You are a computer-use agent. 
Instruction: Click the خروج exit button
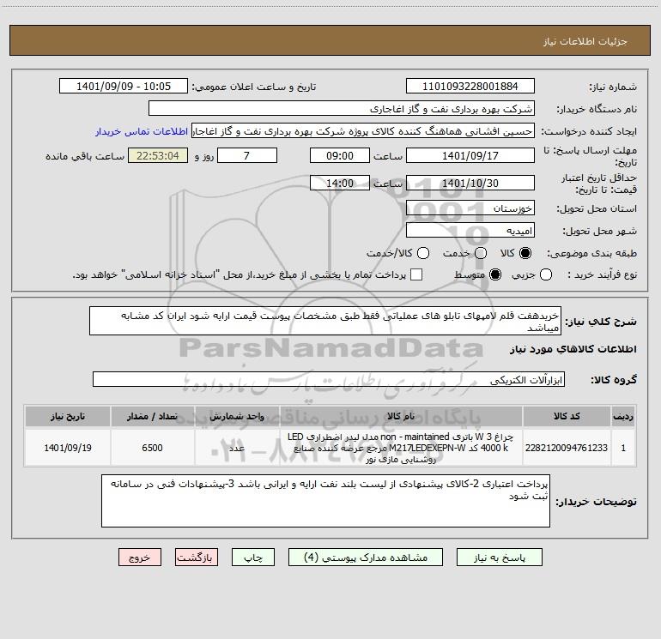pos(140,558)
